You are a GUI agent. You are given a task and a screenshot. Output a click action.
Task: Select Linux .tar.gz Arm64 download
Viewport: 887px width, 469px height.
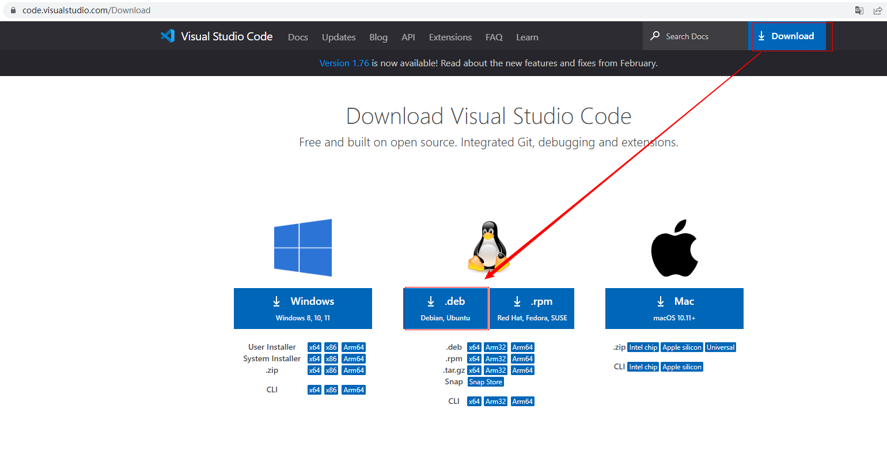522,370
